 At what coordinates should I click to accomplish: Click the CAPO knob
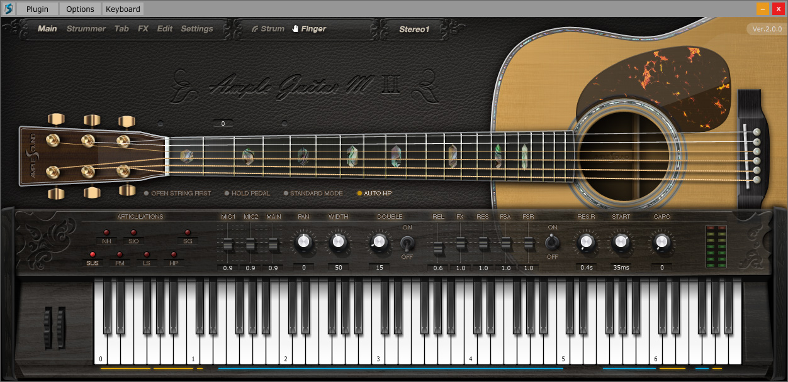[x=661, y=242]
